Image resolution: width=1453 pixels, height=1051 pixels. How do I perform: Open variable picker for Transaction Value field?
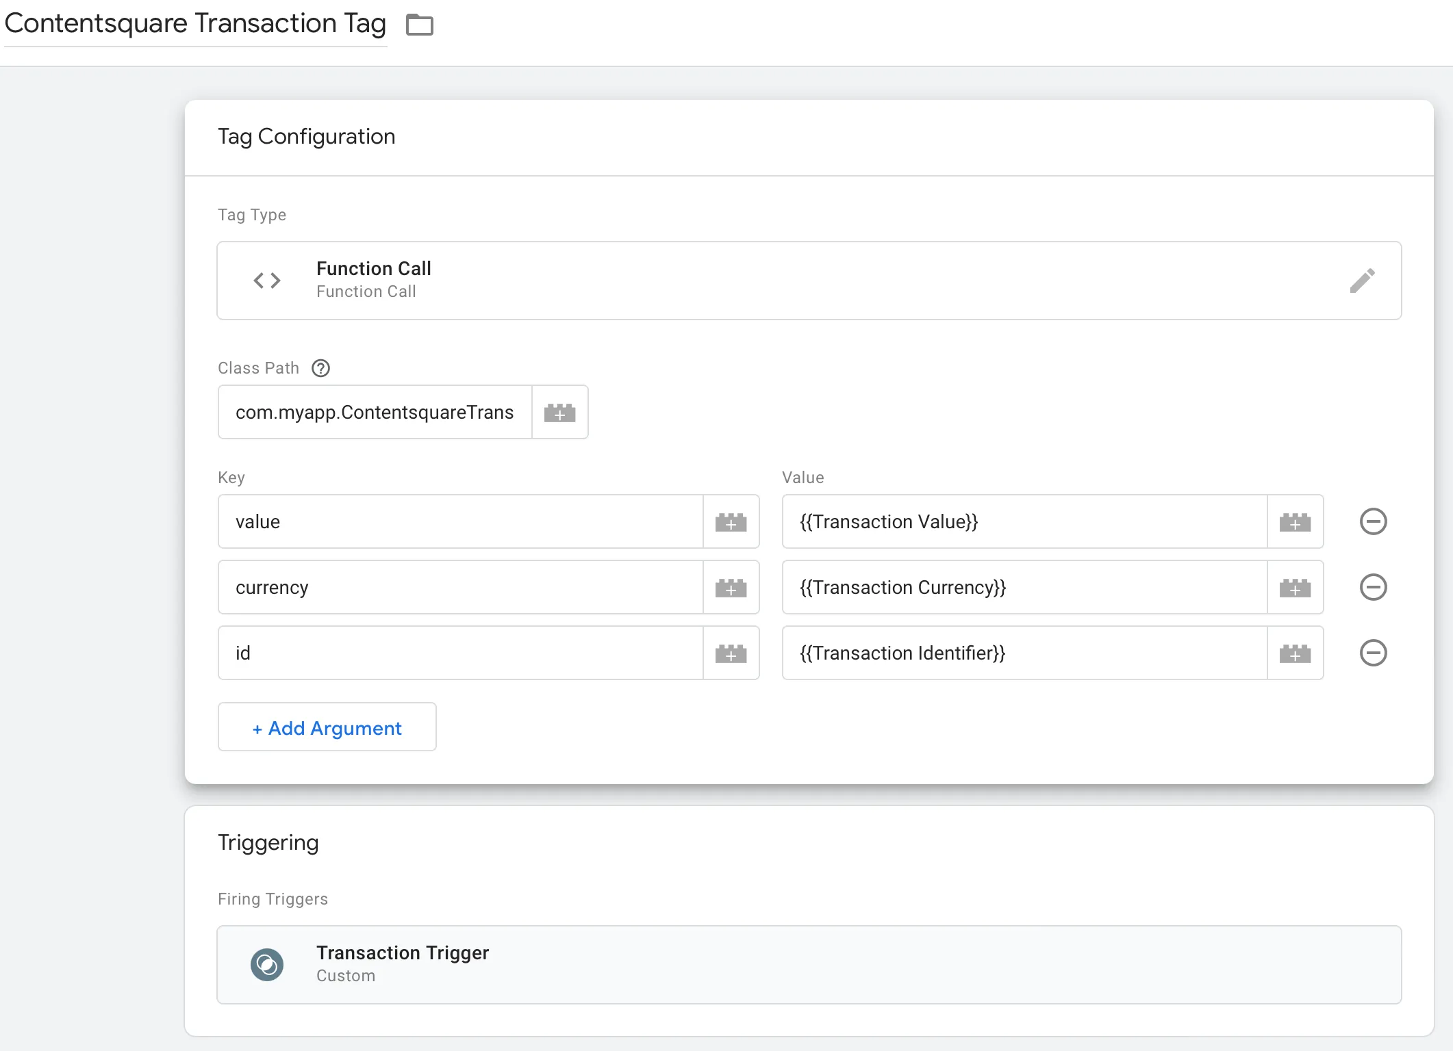coord(1295,522)
